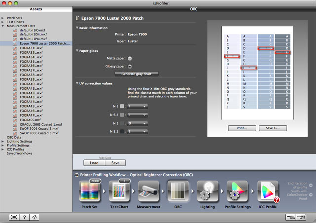Click the Assets panel header

point(36,9)
